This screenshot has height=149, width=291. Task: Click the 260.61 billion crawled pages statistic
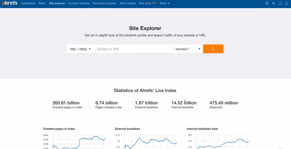pyautogui.click(x=67, y=105)
